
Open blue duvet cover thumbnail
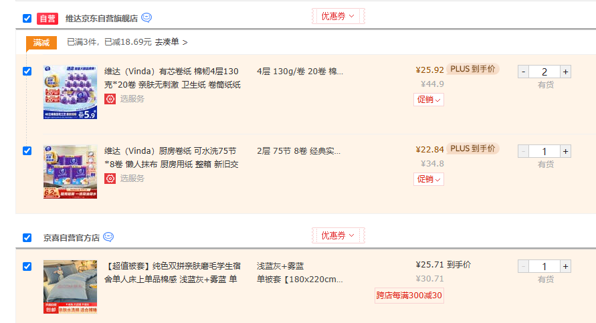point(70,286)
